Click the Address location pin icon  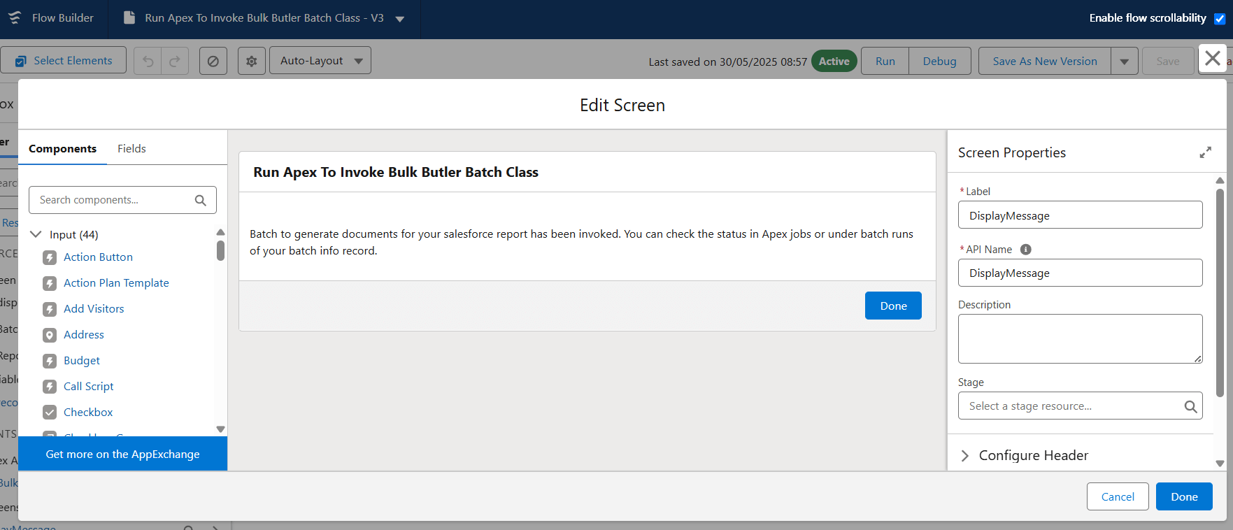pyautogui.click(x=50, y=335)
